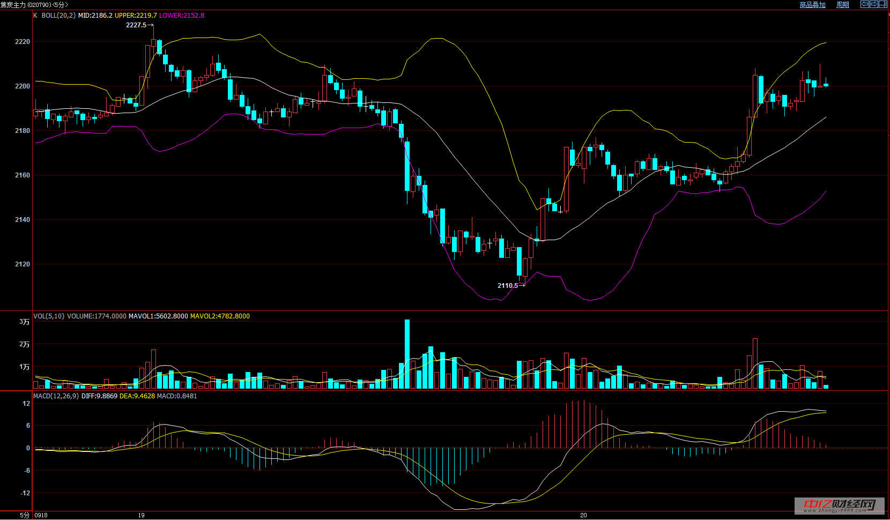
Task: Click the 3万 volume axis label
Action: [x=25, y=322]
